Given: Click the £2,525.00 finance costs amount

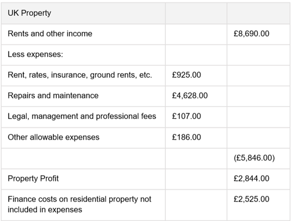Looking at the screenshot, I should pyautogui.click(x=251, y=199).
